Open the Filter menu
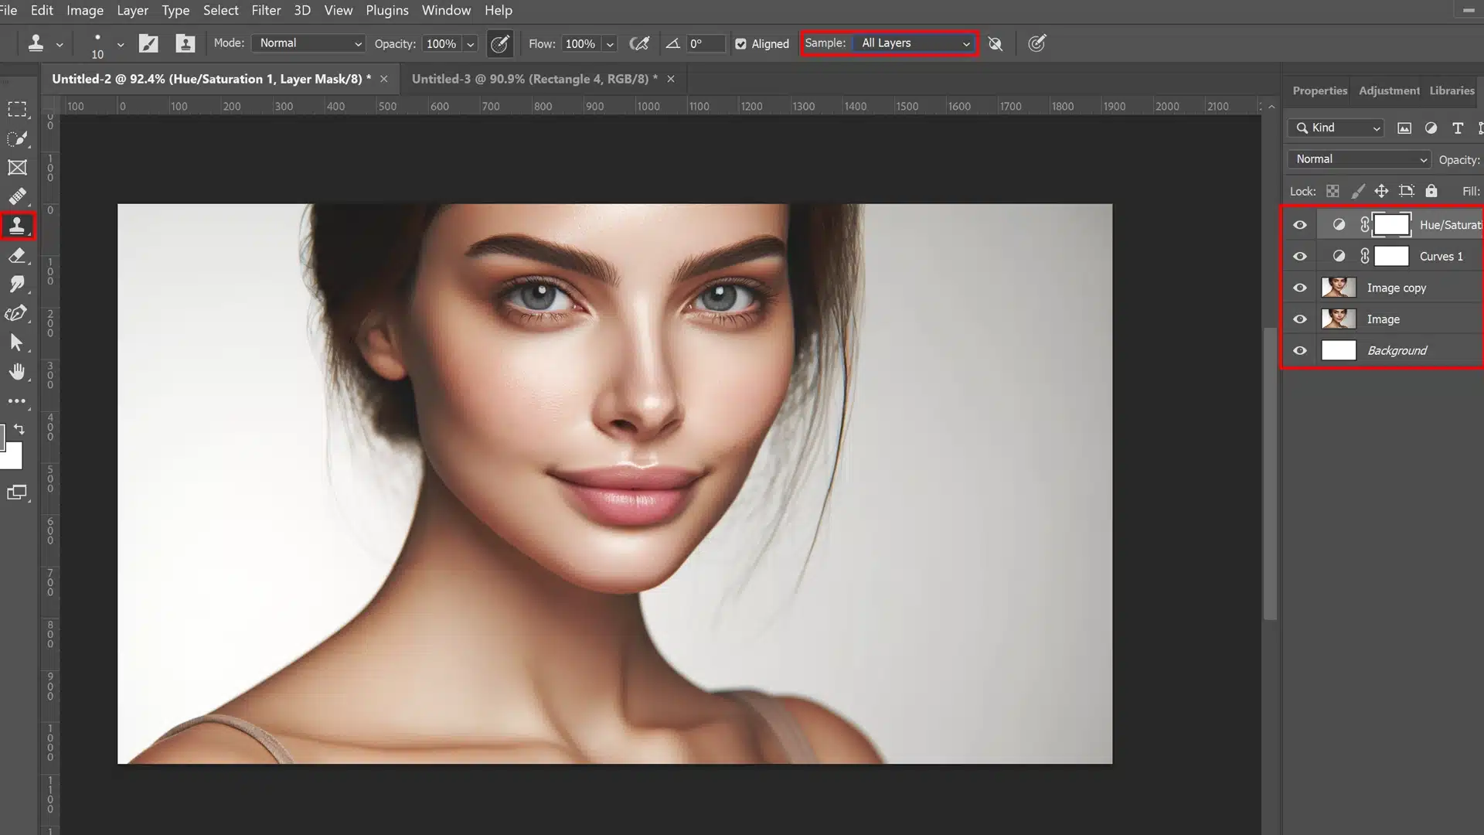 (x=266, y=9)
